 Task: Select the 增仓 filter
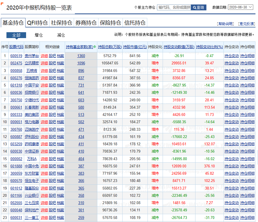coord(39,35)
